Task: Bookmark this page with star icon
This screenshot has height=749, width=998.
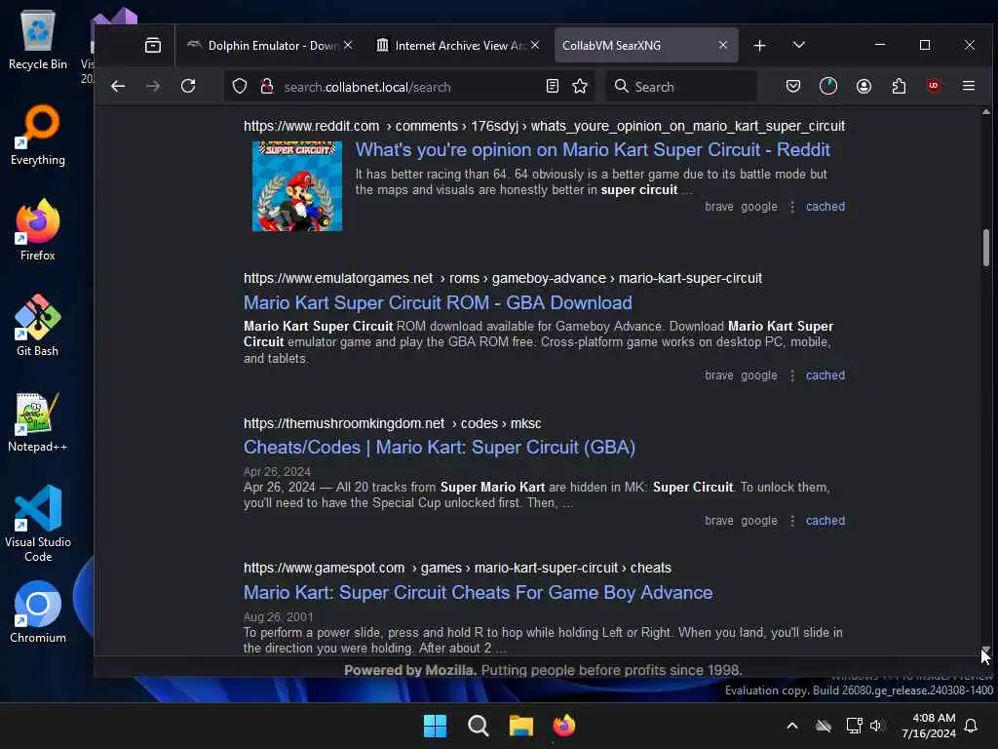Action: coord(580,86)
